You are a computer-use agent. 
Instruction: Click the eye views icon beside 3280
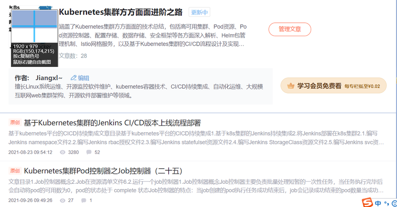click(63, 152)
